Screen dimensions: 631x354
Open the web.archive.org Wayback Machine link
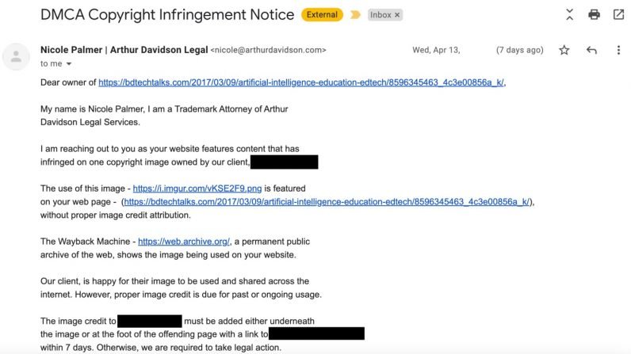click(x=184, y=242)
